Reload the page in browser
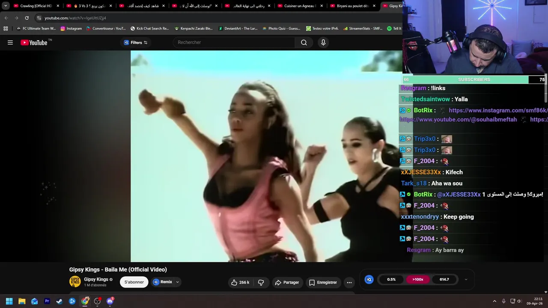Viewport: 548px width, 308px height. [27, 18]
